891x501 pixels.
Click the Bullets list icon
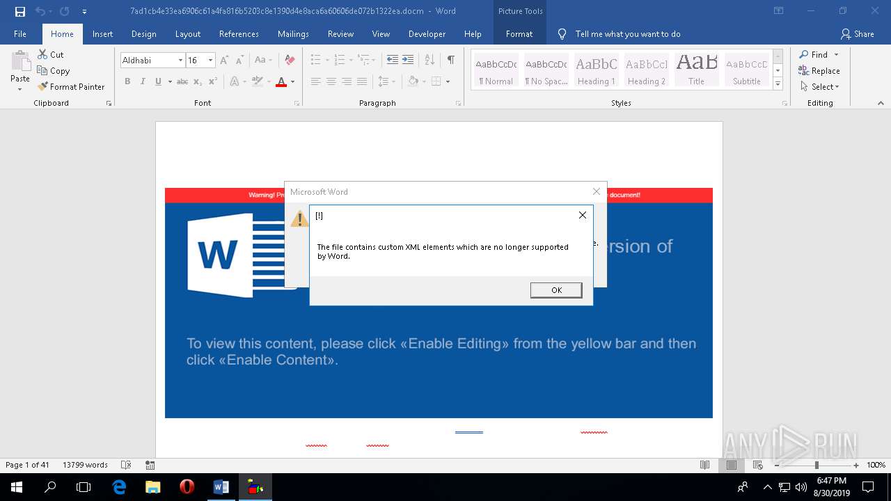coord(315,61)
